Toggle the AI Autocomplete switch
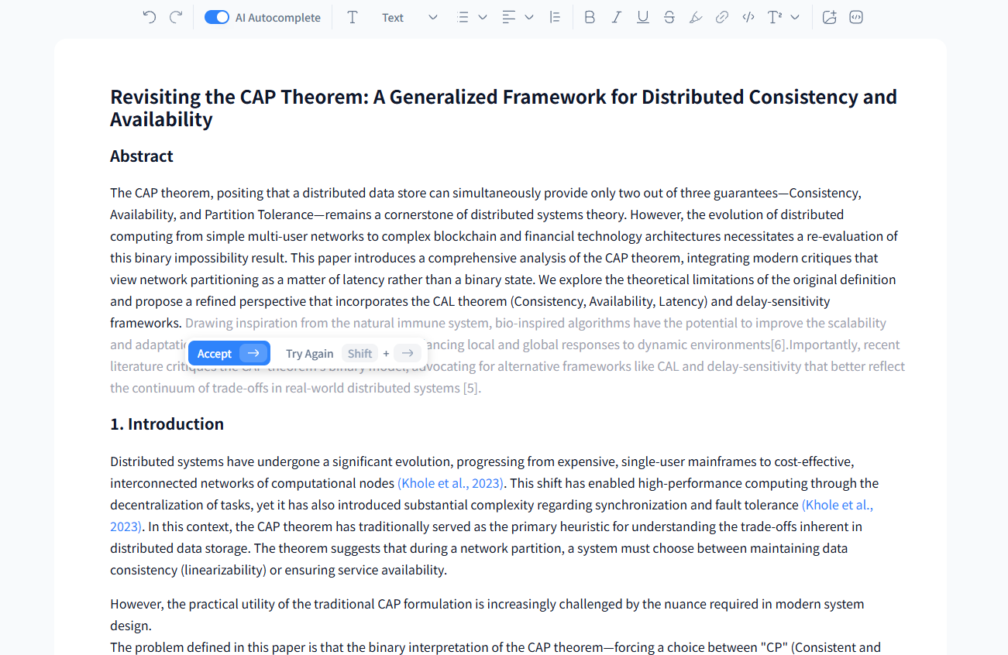 point(217,17)
